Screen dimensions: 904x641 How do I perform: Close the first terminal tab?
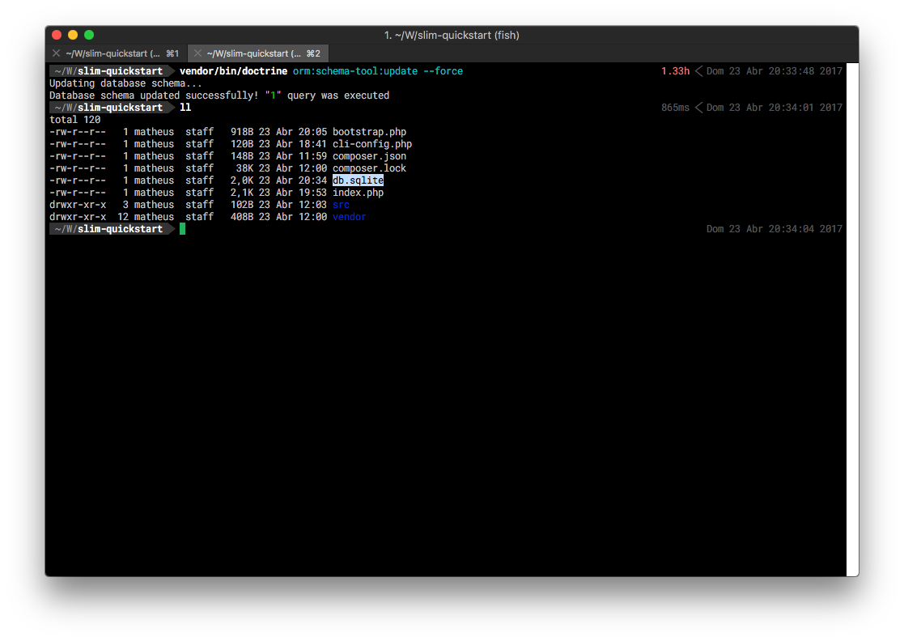pos(56,53)
